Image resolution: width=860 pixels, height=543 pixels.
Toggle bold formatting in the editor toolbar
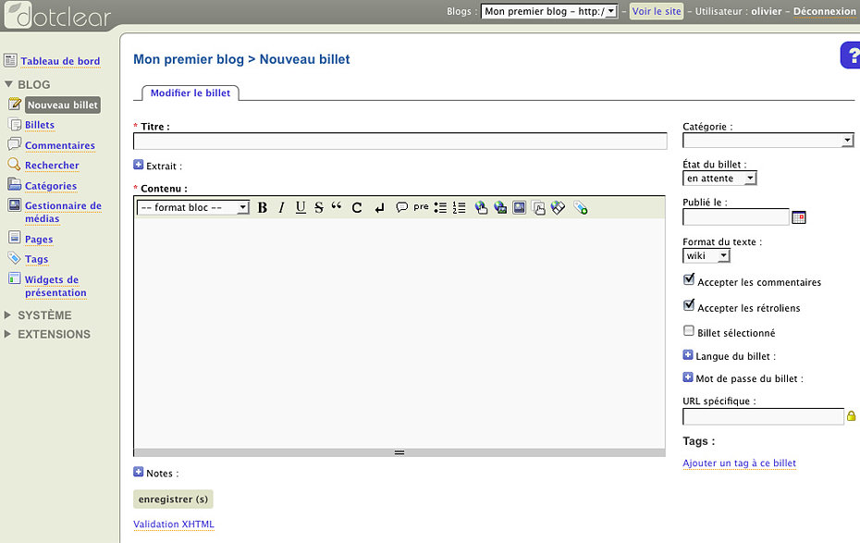(263, 208)
